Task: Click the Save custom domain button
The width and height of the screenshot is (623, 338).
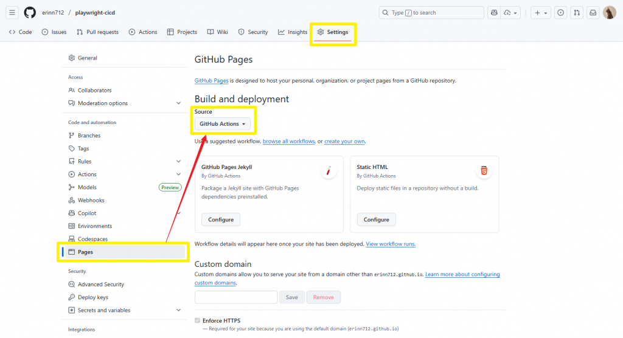Action: pos(291,297)
